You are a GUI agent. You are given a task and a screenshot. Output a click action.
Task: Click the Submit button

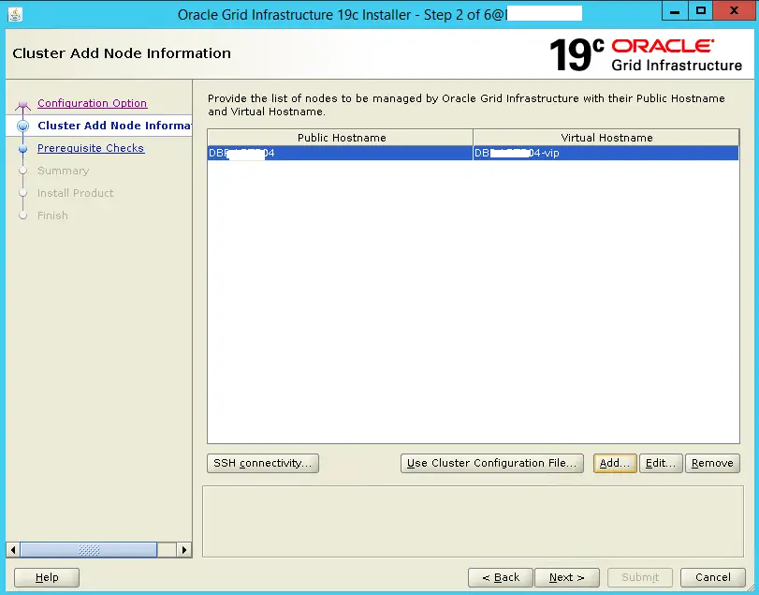(x=640, y=577)
